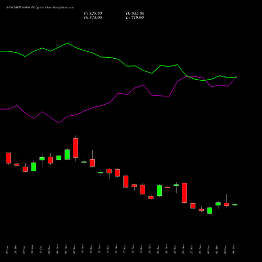Click the chart title starting with BANKNIFTY

[x=40, y=8]
